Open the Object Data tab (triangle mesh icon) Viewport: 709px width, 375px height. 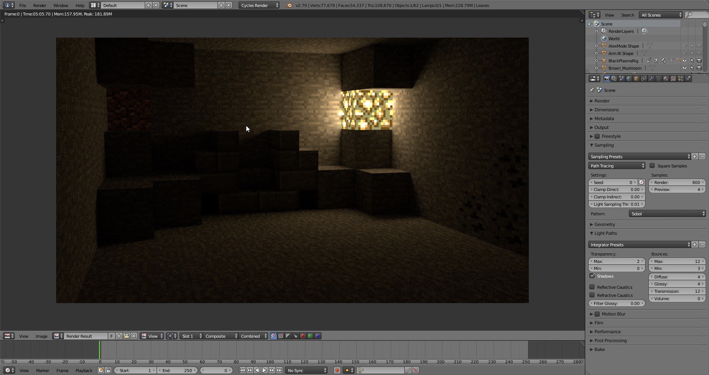coord(658,79)
